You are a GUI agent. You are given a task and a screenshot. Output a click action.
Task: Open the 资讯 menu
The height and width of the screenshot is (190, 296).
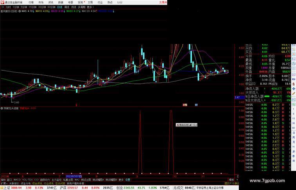[x=51, y=2]
